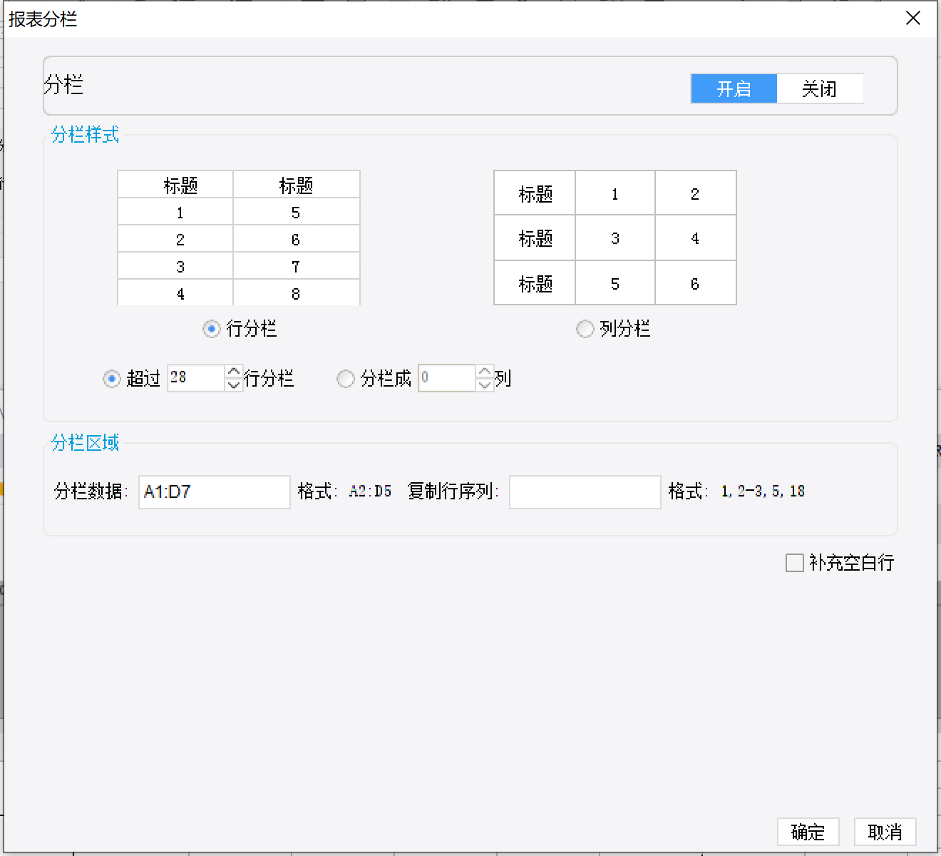Viewport: 941px width, 856px height.
Task: Select the column-split preview table thumbnail
Action: pyautogui.click(x=615, y=238)
